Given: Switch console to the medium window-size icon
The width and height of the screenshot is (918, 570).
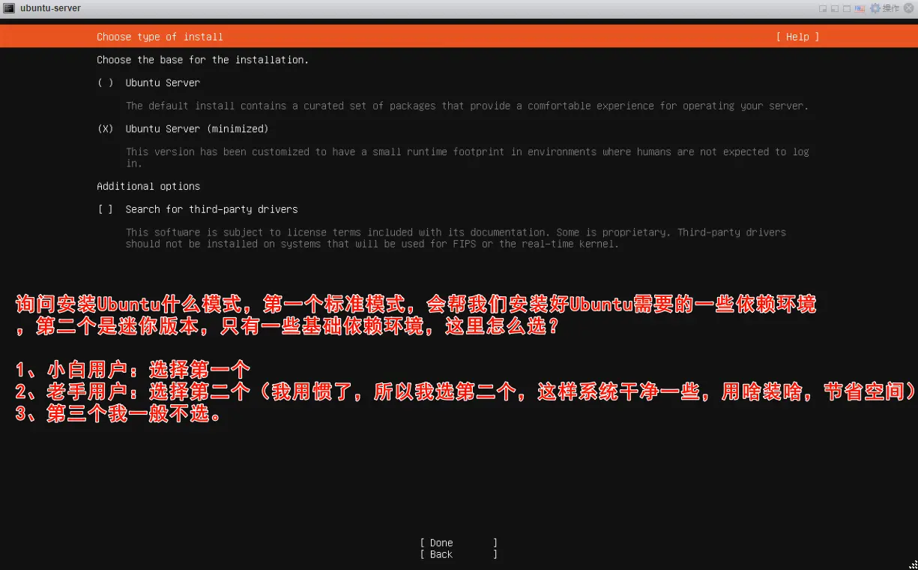Looking at the screenshot, I should 835,8.
